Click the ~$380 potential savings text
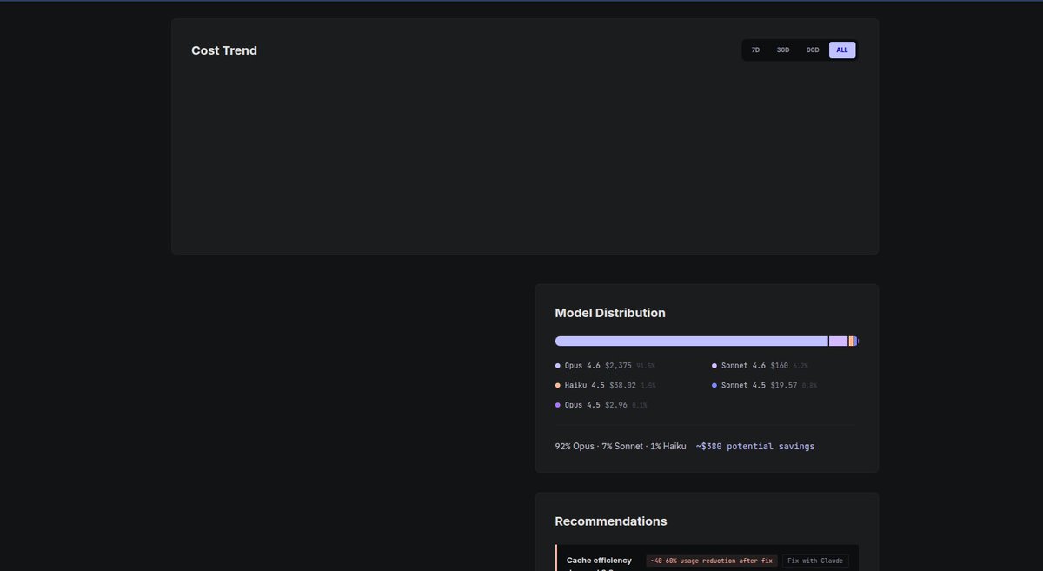1043x571 pixels. coord(755,446)
